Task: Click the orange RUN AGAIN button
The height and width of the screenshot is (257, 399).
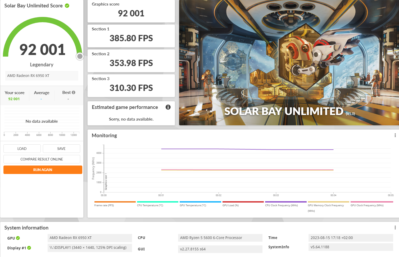Action: 43,170
